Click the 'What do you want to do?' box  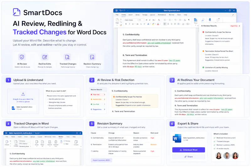(62, 102)
